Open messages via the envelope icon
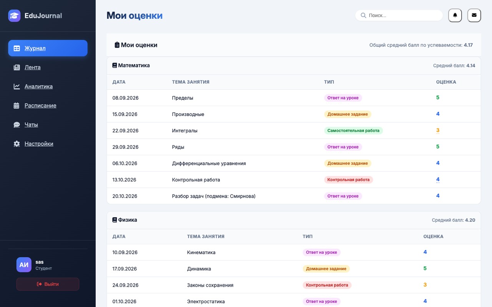 (x=474, y=15)
